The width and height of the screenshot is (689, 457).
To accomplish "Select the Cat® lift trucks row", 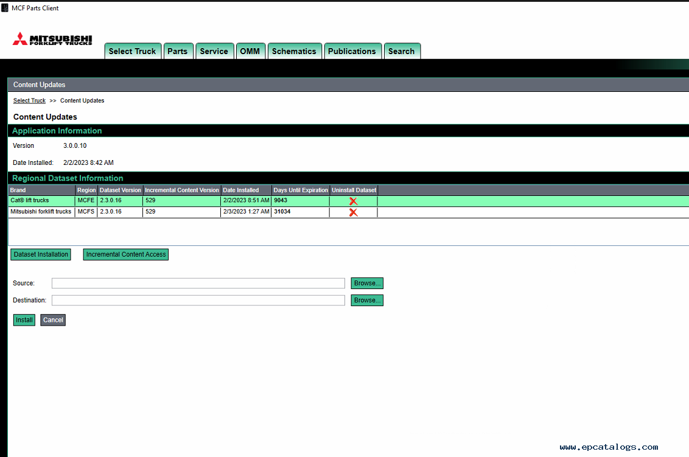I will 349,201.
